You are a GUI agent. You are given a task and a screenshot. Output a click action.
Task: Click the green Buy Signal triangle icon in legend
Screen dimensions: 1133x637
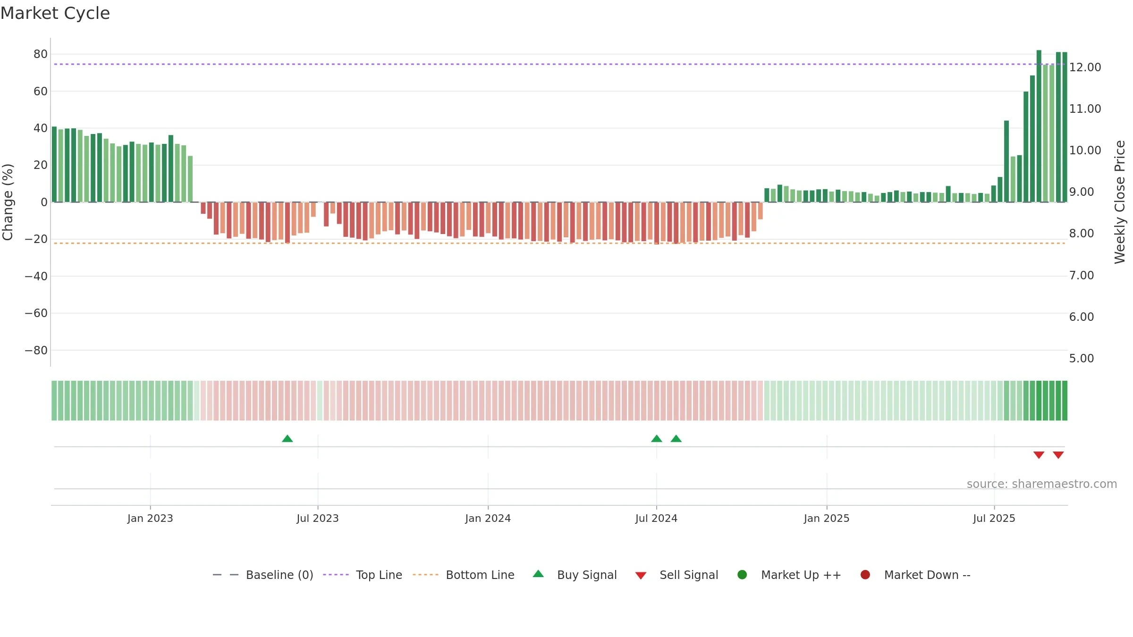(538, 574)
